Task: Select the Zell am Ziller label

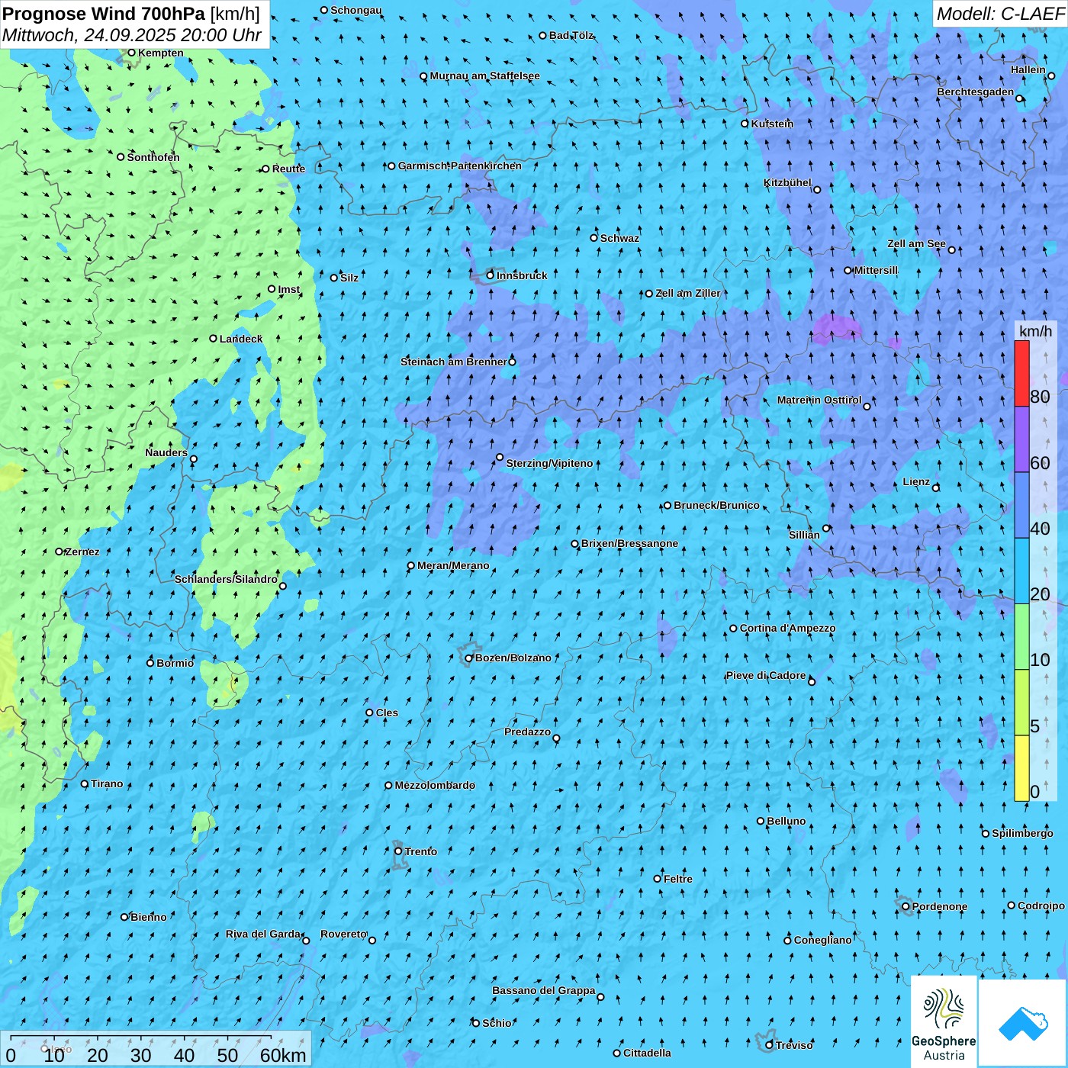Action: click(687, 293)
